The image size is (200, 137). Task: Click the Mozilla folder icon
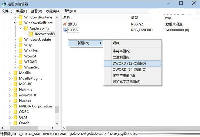[x=15, y=73]
